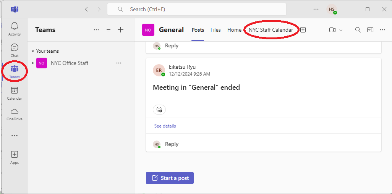The image size is (392, 194).
Task: Click the plus icon to add a tab
Action: (303, 30)
